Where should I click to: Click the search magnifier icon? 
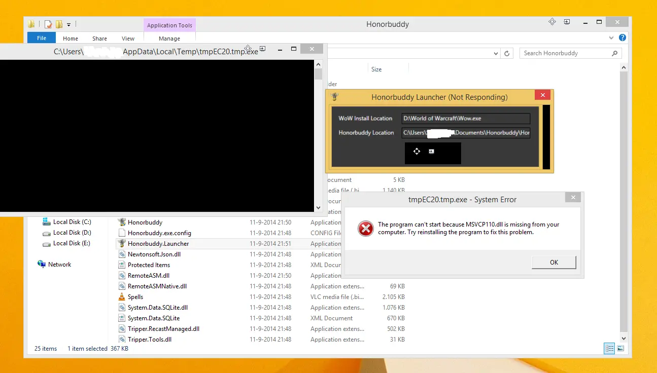pos(614,53)
